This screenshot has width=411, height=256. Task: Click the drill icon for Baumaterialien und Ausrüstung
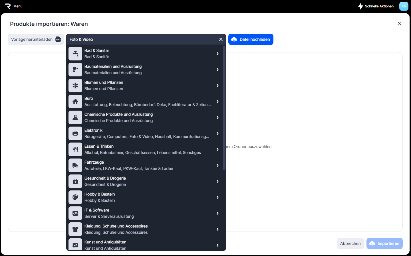(75, 70)
